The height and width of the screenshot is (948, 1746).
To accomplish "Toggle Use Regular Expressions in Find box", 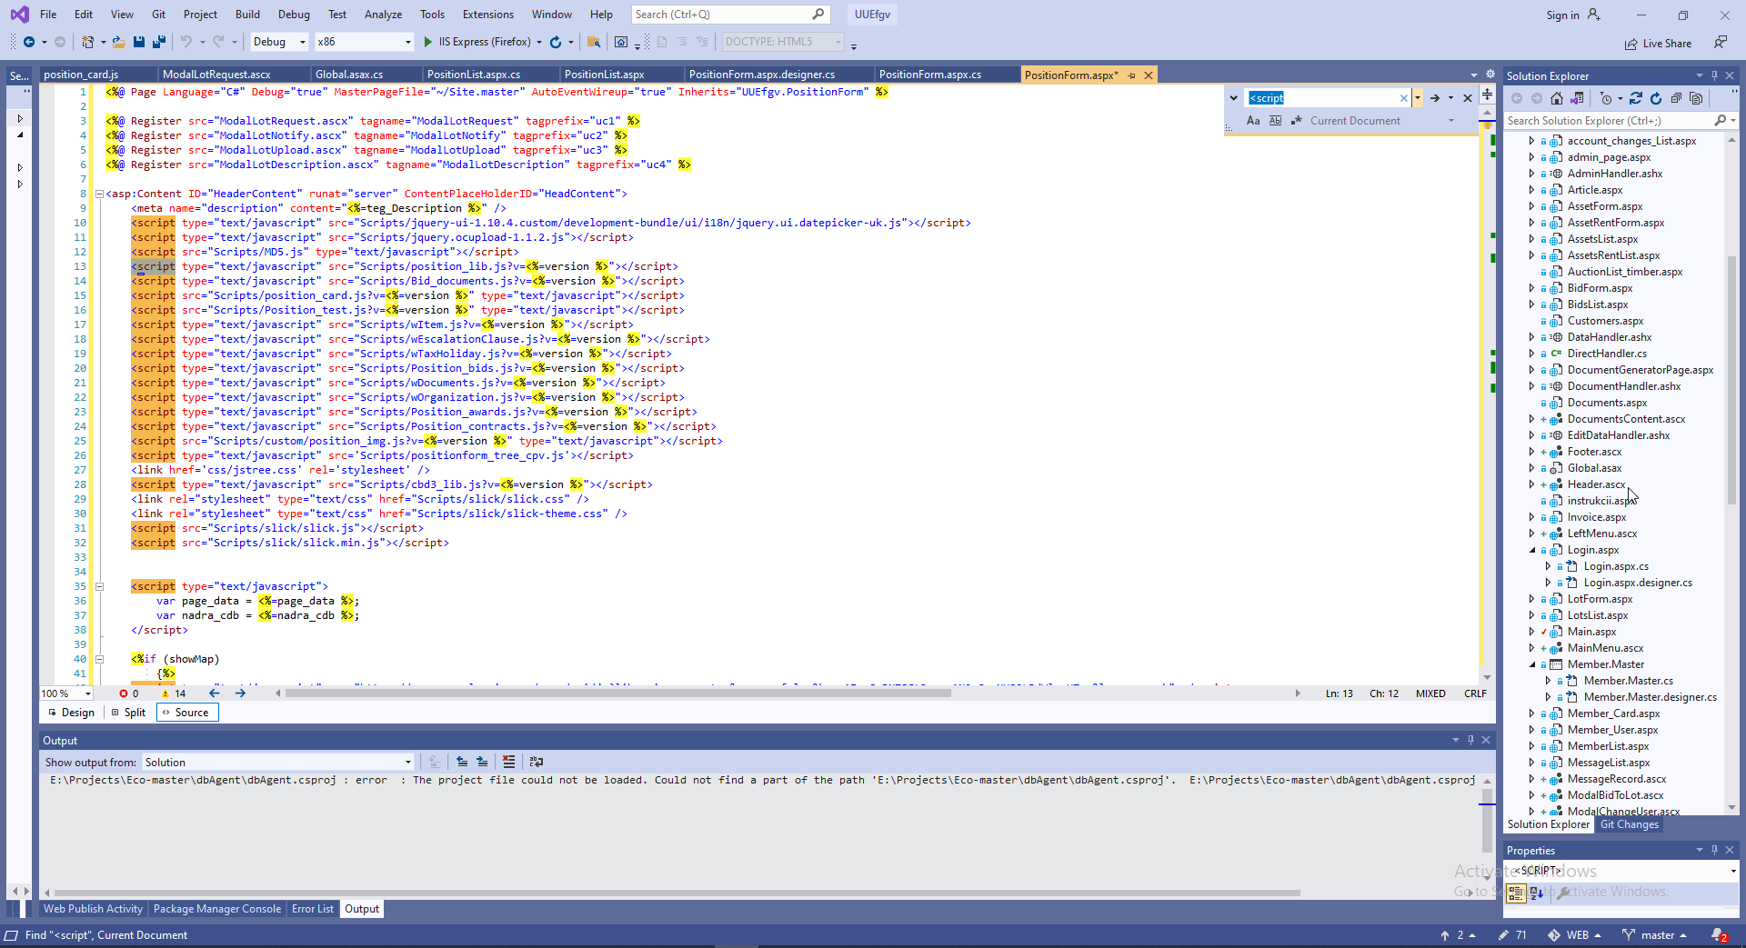I will pos(1297,121).
